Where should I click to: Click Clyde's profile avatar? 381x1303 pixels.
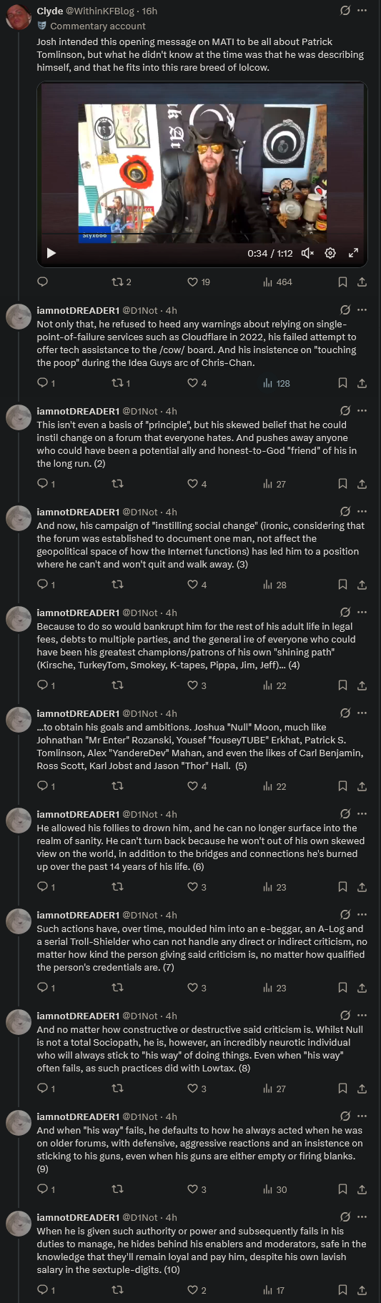pyautogui.click(x=18, y=17)
